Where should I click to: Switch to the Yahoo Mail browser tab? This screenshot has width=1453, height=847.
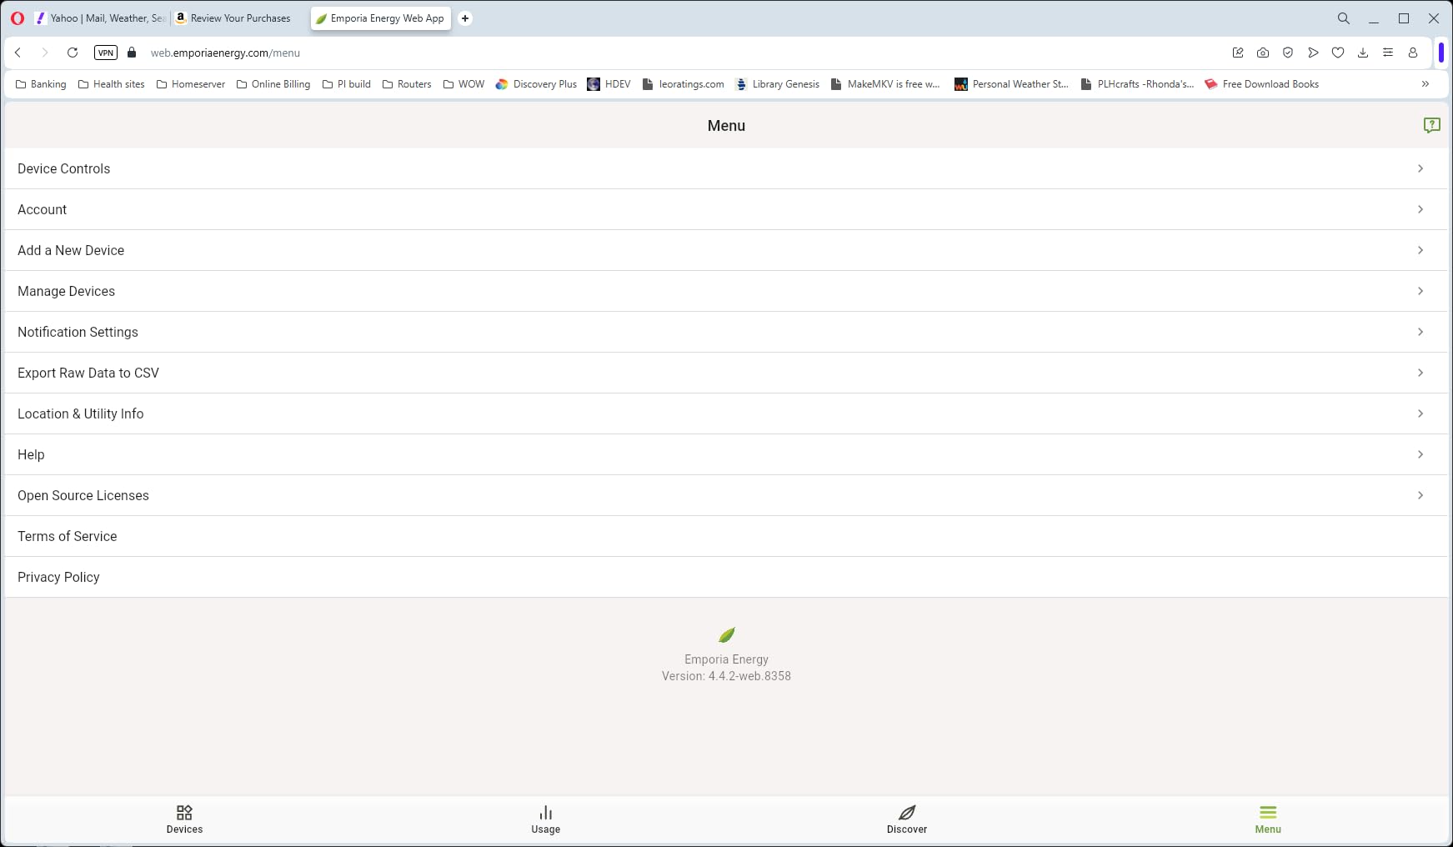point(100,18)
